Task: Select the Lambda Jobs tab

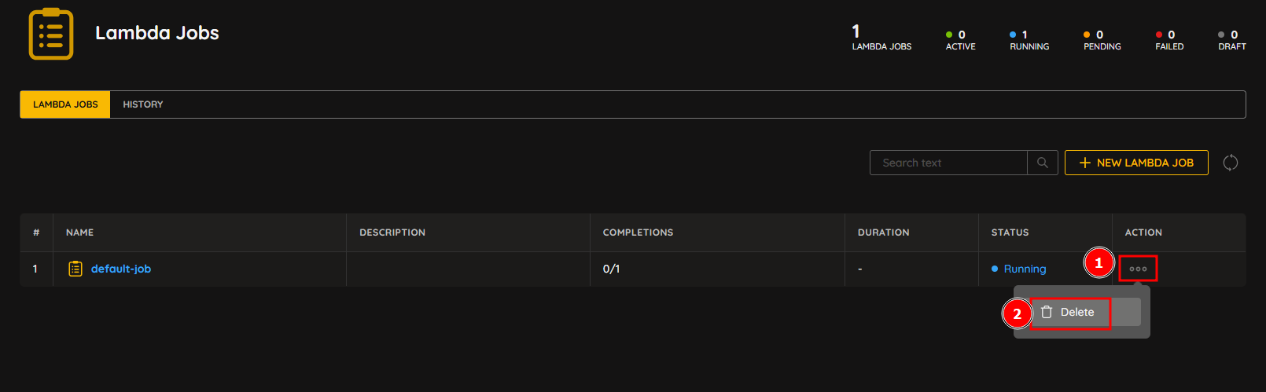Action: click(x=65, y=104)
